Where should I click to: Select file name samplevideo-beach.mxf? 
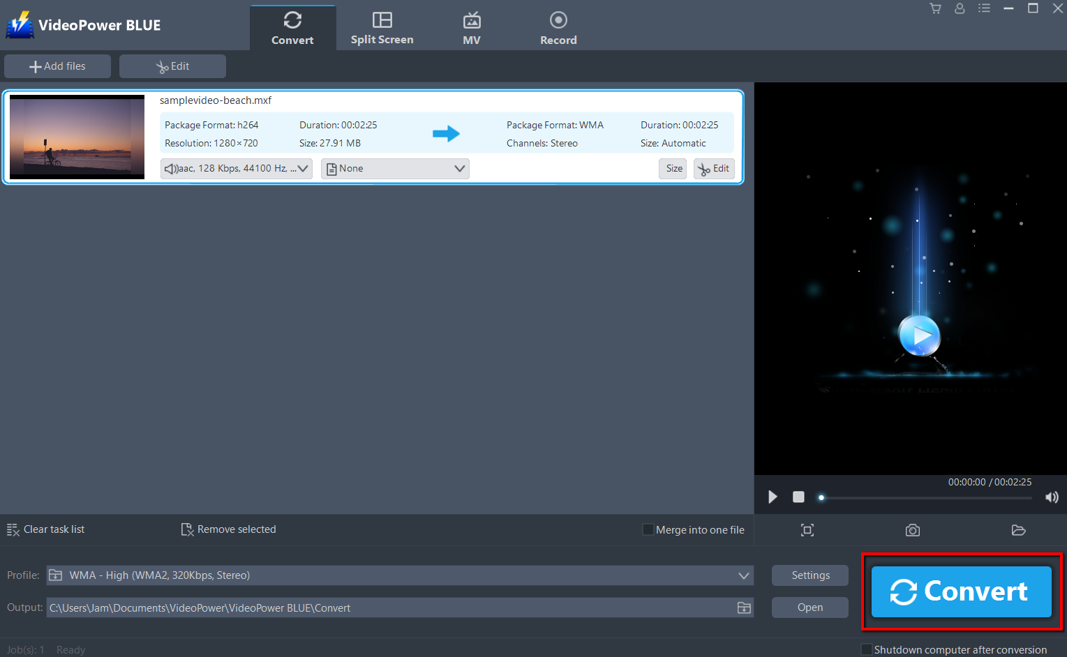(x=216, y=100)
